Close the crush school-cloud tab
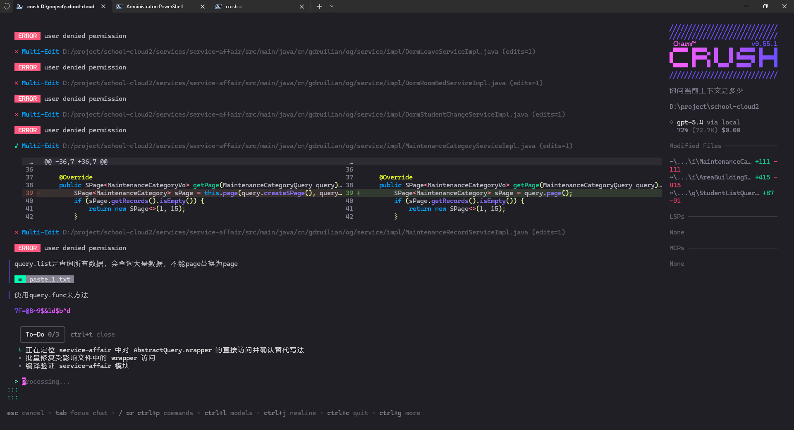The height and width of the screenshot is (430, 794). tap(103, 6)
